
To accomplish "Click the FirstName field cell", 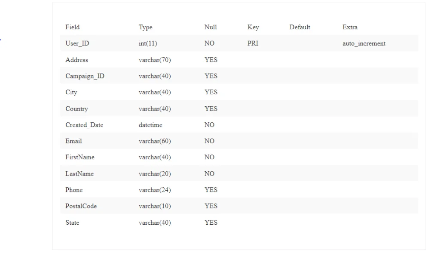I will click(79, 157).
